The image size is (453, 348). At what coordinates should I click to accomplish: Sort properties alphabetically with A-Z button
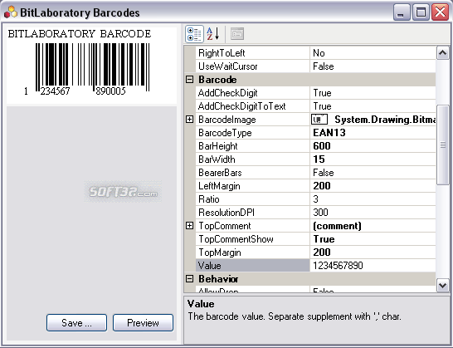(213, 34)
